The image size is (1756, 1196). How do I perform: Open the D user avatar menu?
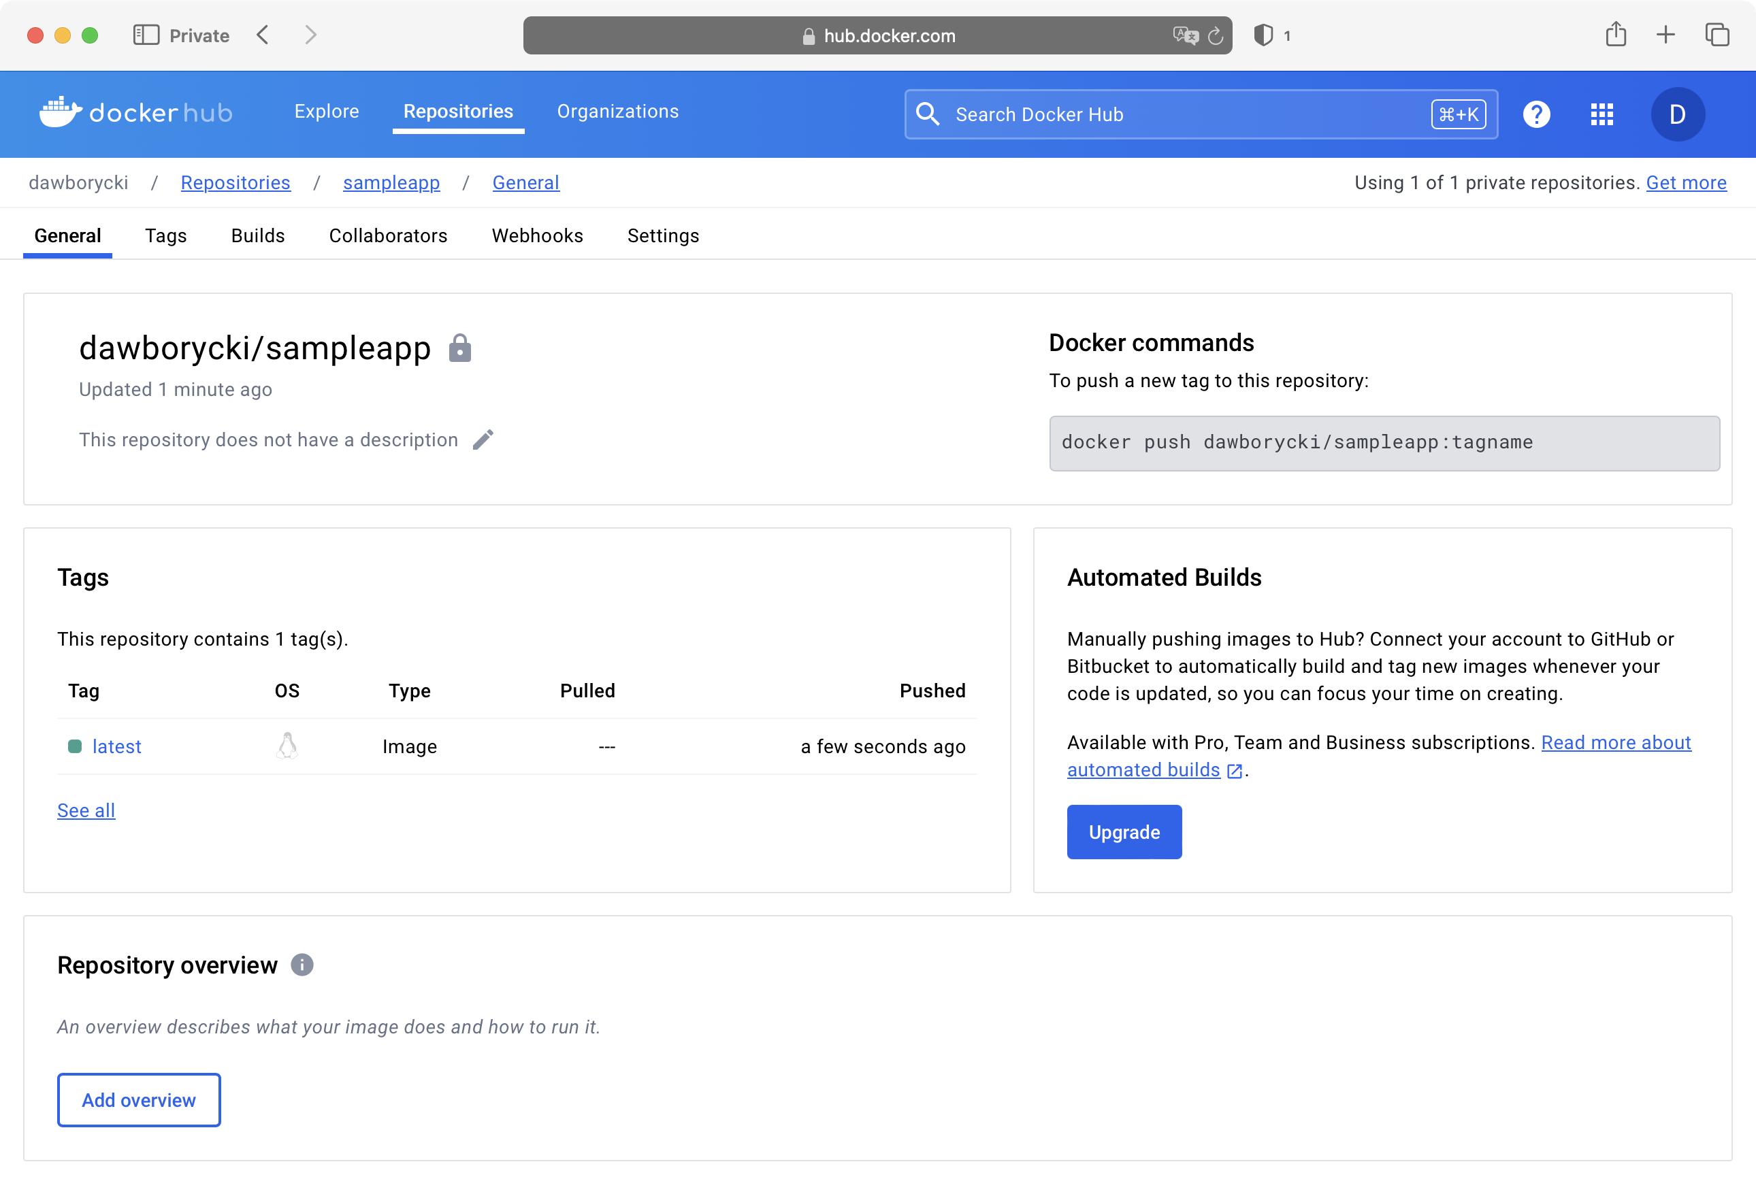1676,114
